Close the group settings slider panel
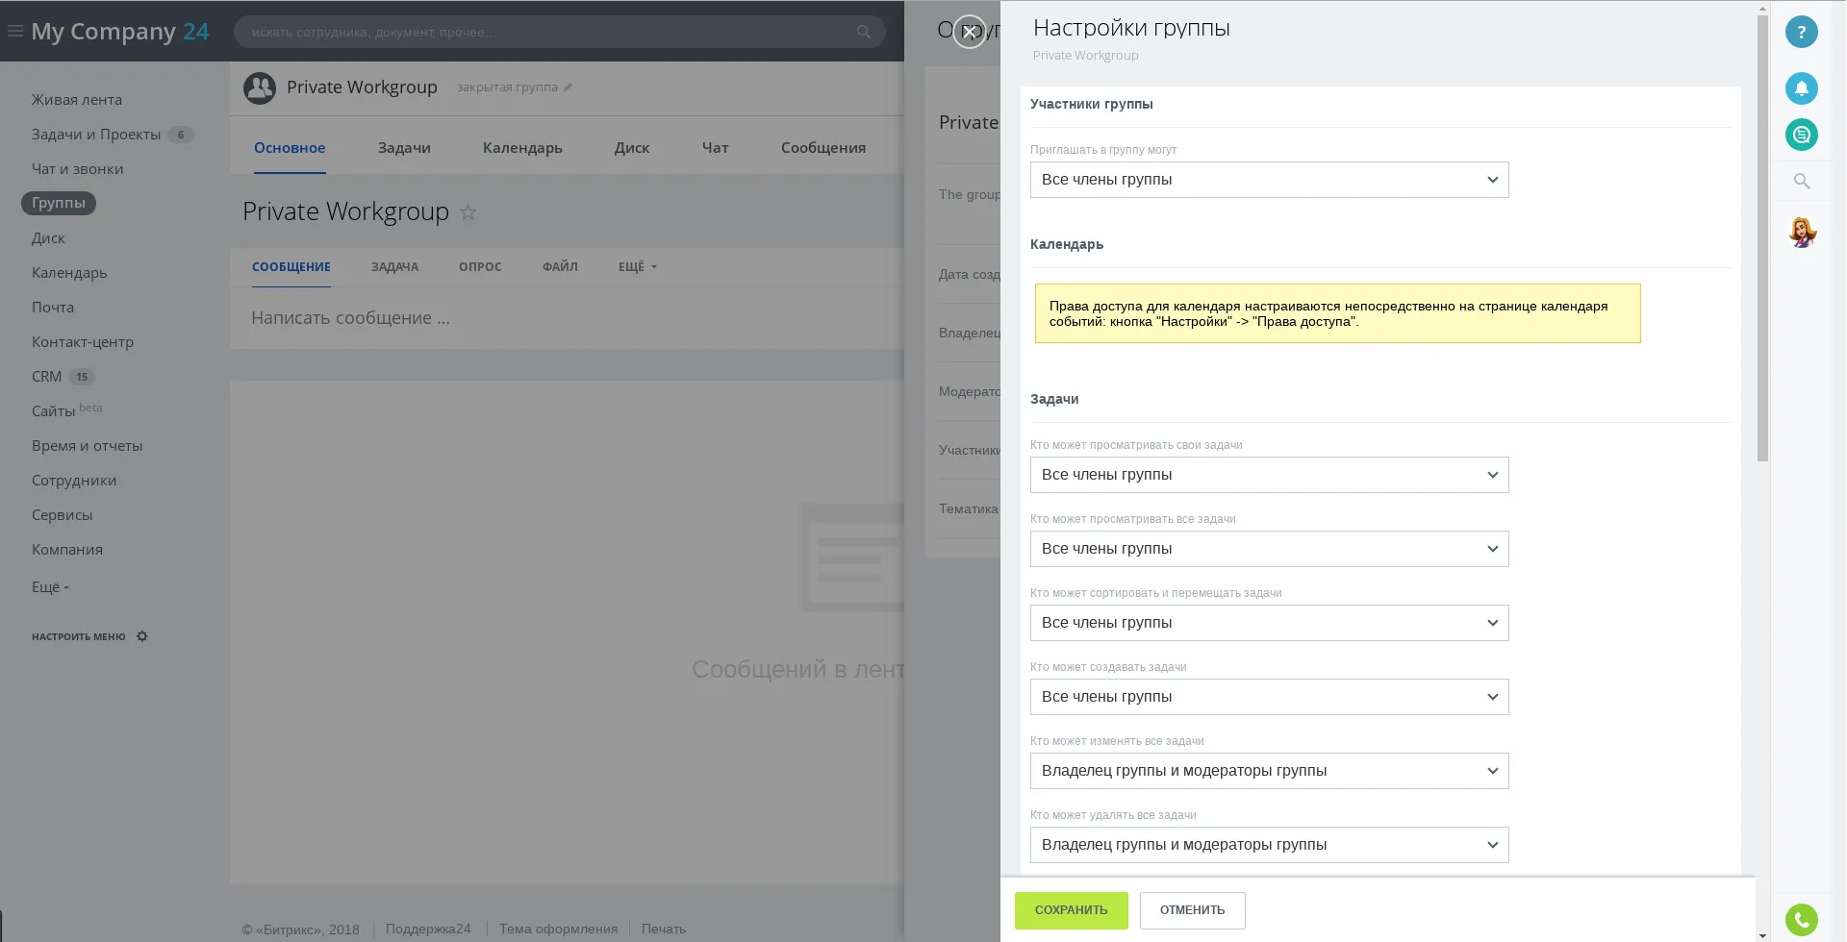This screenshot has height=942, width=1847. pos(969,32)
